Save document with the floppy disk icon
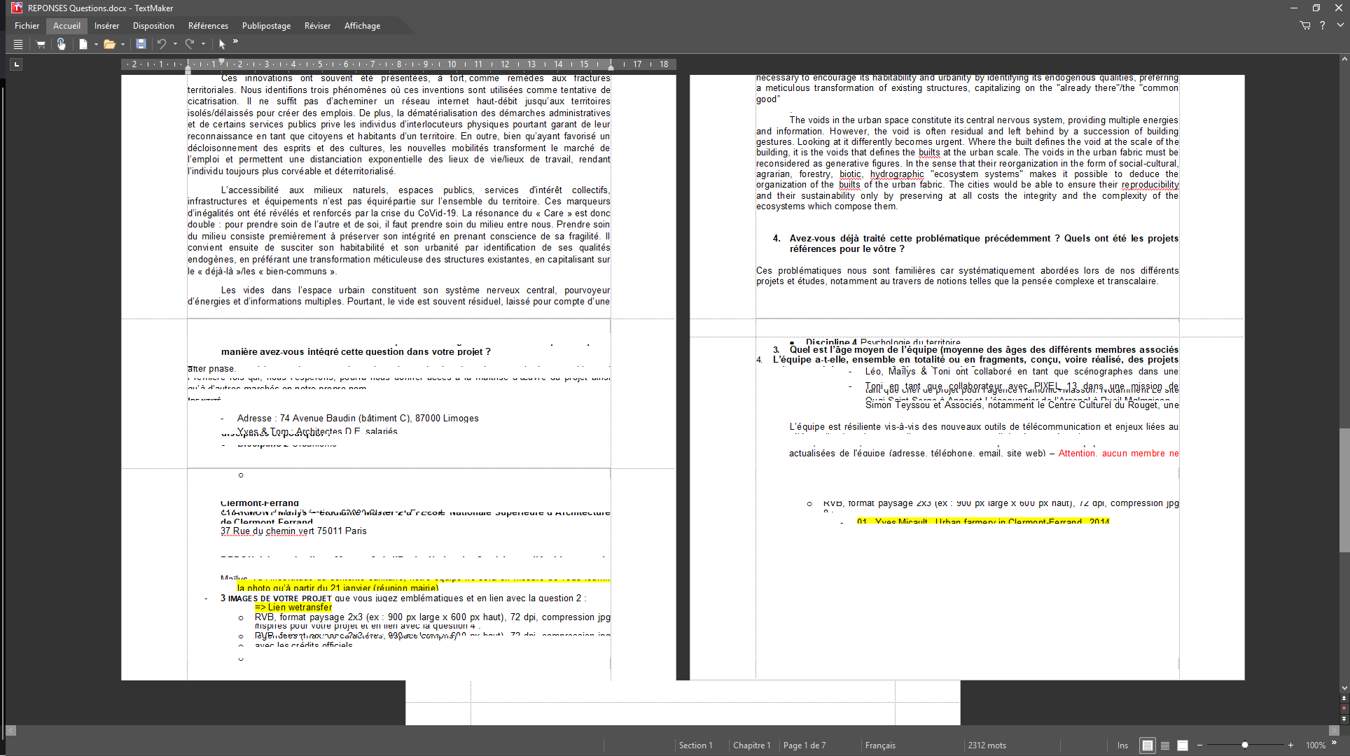 point(141,44)
